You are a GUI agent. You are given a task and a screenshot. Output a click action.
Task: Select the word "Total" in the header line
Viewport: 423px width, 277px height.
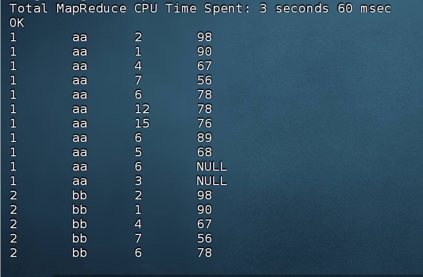point(29,8)
